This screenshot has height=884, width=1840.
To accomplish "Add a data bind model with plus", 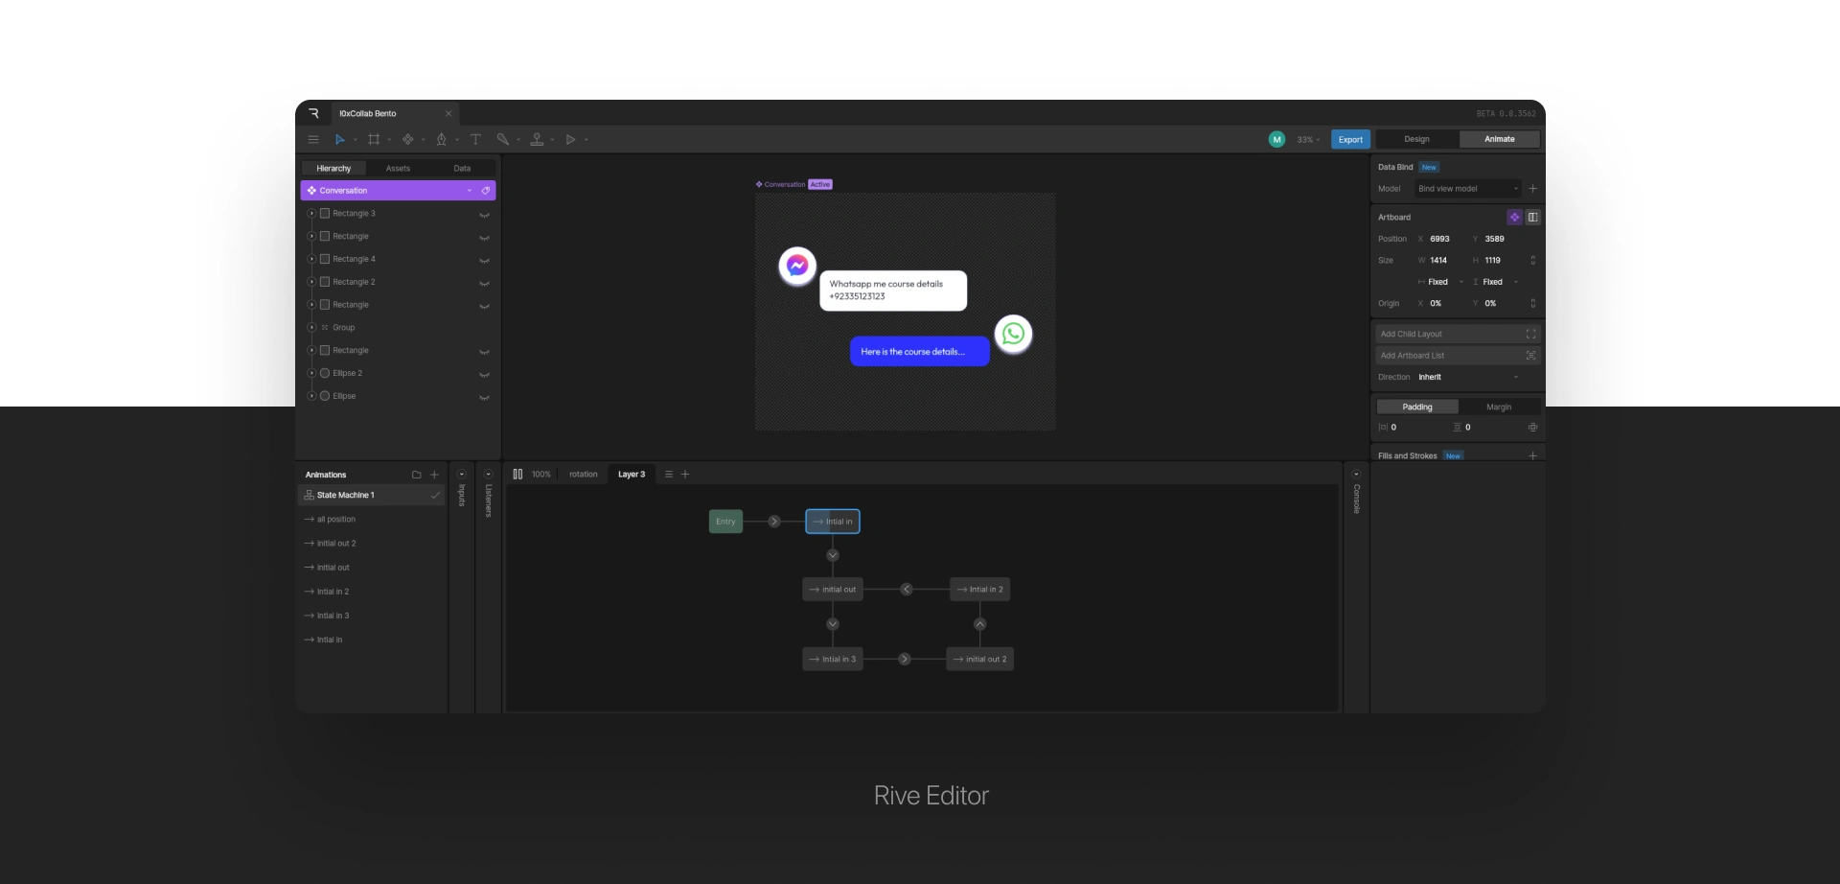I will 1533,189.
